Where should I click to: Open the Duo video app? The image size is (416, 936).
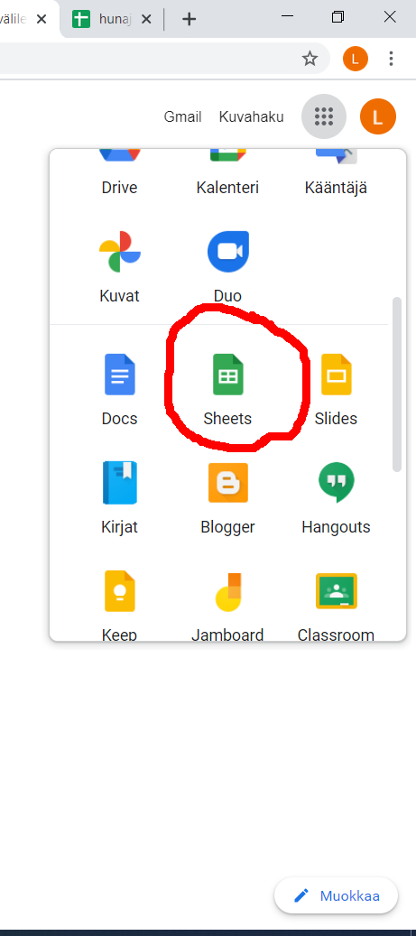[x=227, y=267]
